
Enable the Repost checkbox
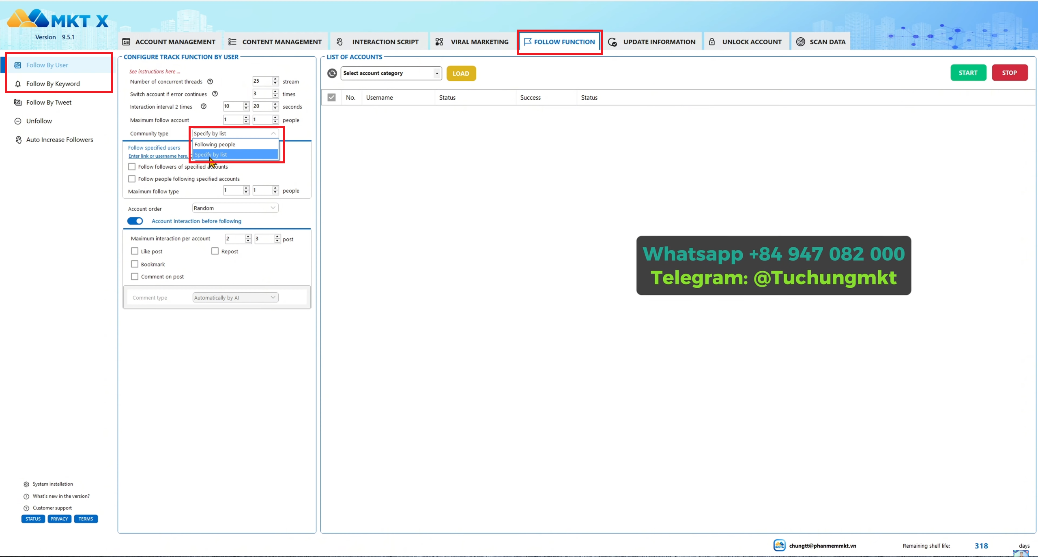click(215, 251)
